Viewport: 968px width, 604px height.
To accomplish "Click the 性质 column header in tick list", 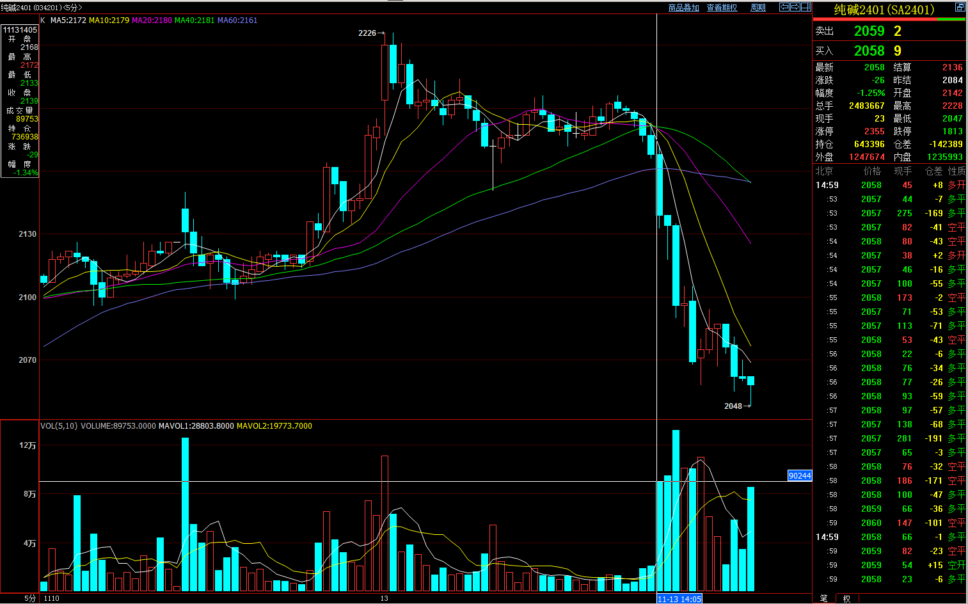I will coord(956,171).
